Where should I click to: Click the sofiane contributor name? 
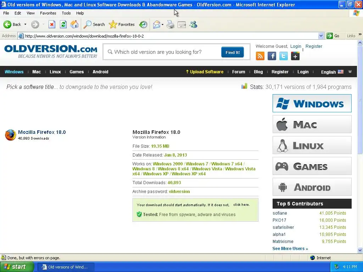(x=280, y=213)
